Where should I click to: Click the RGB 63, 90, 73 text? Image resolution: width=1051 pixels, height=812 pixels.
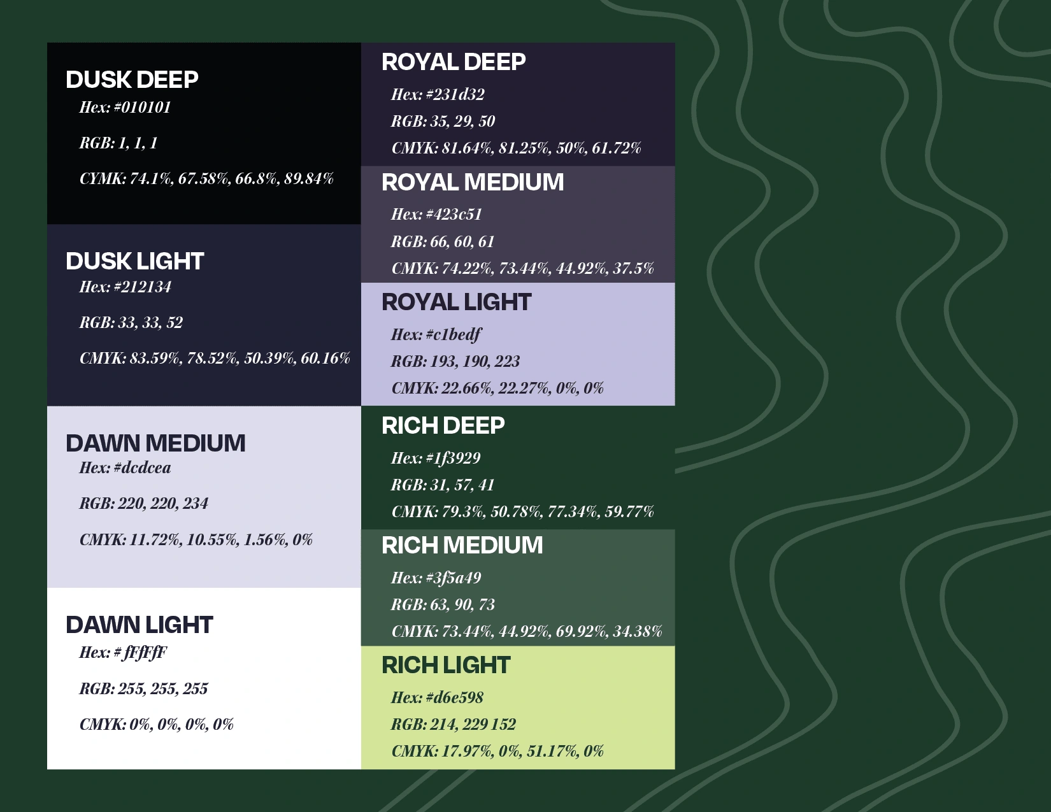click(x=443, y=605)
